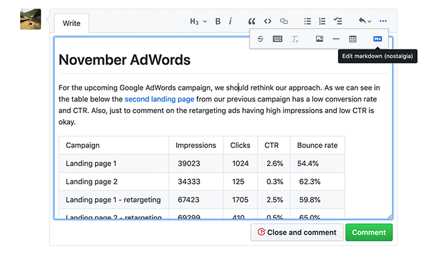The width and height of the screenshot is (425, 254).
Task: Apply italic formatting
Action: pos(230,21)
